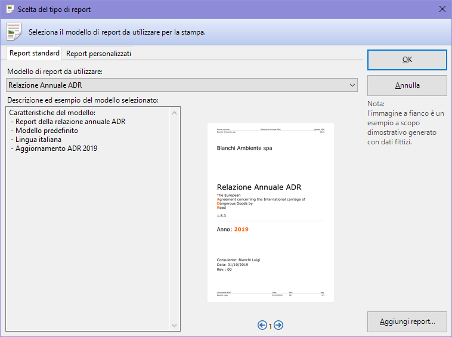
Task: Expand the report model list using its arrow
Action: click(x=351, y=85)
